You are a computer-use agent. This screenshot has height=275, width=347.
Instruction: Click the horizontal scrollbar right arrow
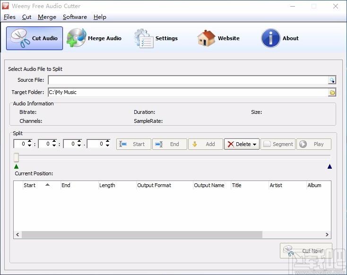pyautogui.click(x=327, y=234)
